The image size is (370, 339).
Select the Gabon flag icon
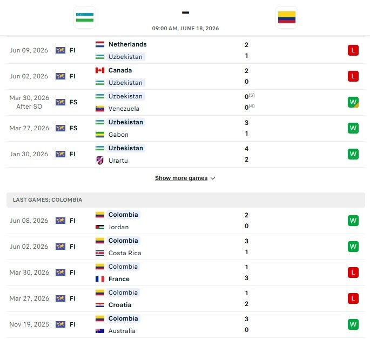tap(100, 135)
